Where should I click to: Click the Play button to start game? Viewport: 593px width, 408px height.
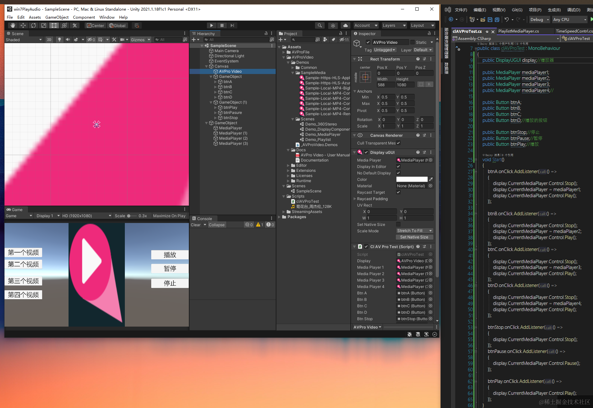click(211, 25)
